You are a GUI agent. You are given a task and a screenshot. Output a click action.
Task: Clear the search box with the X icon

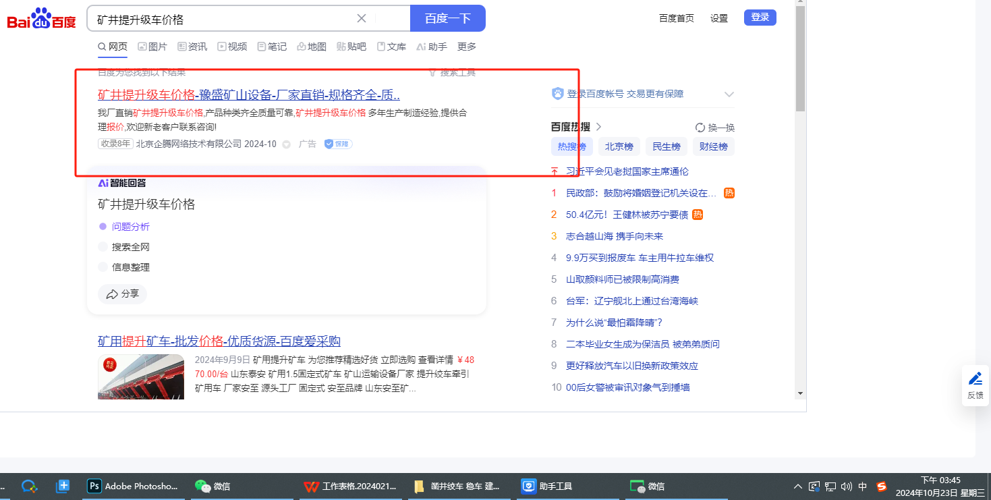(x=362, y=19)
